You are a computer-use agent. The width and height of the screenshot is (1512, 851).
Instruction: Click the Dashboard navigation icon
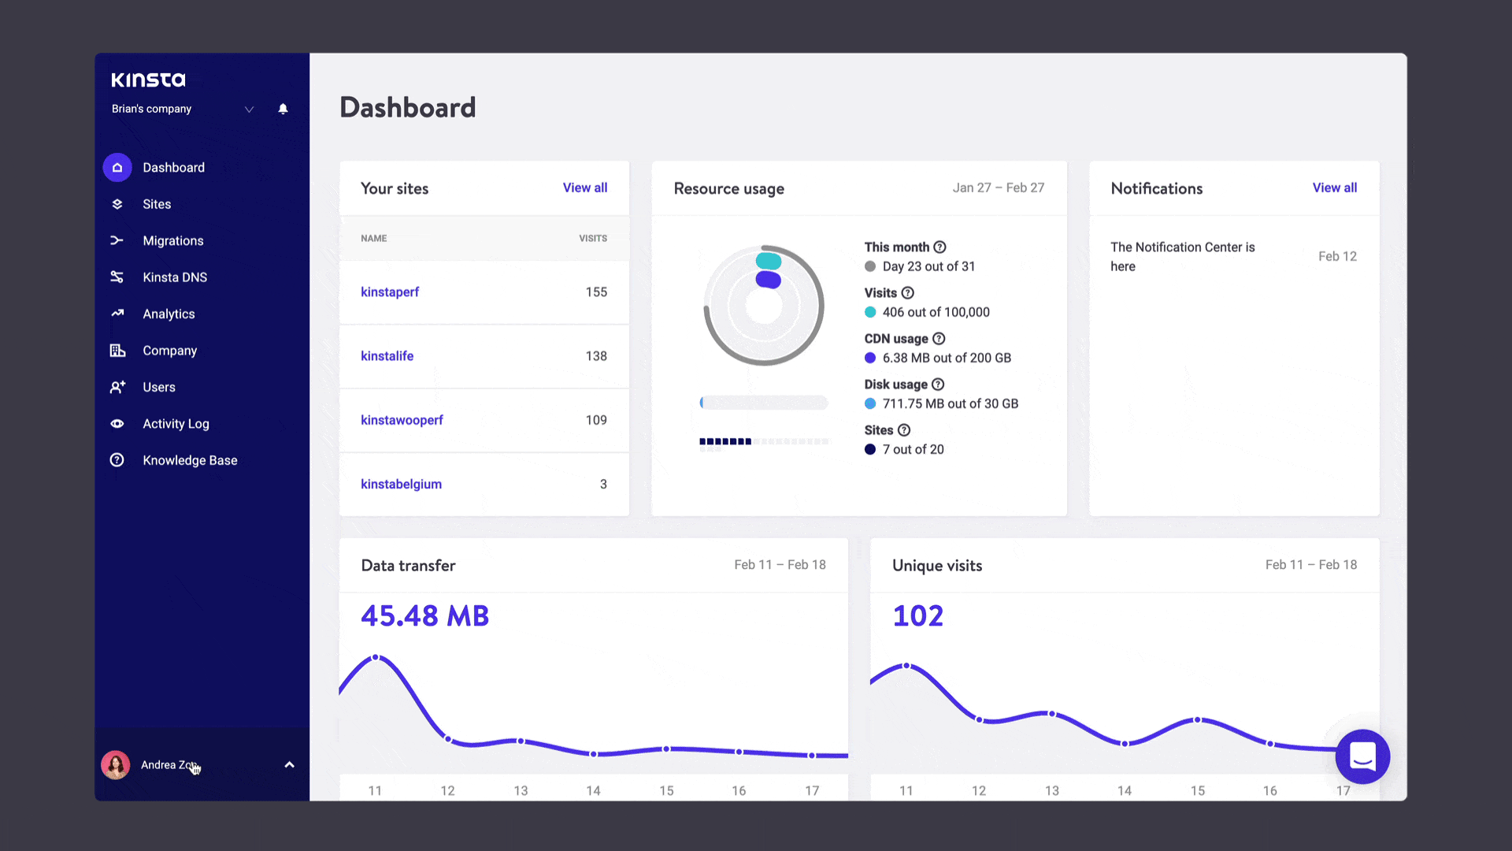(x=117, y=166)
